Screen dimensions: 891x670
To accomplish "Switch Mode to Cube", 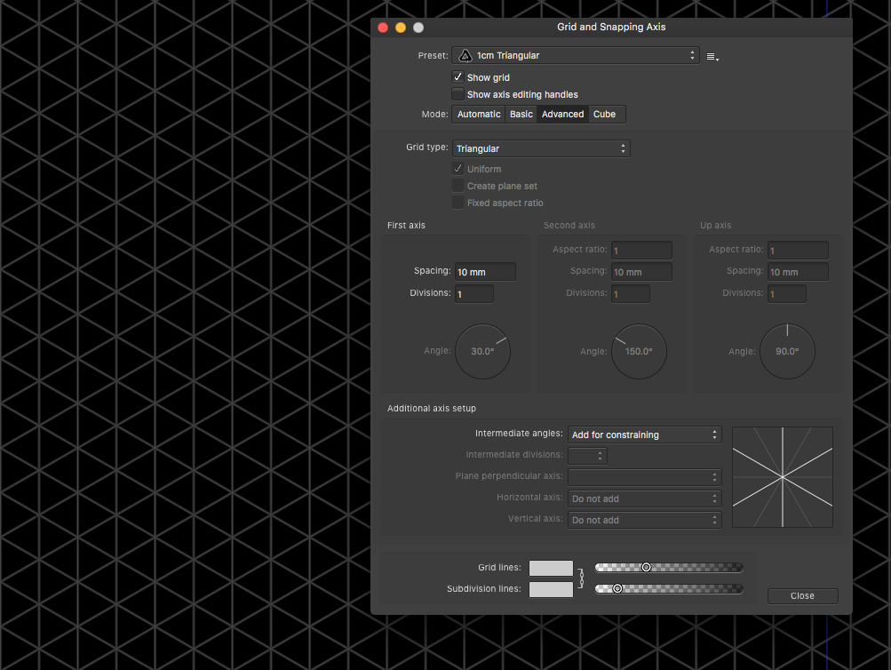I will click(605, 114).
